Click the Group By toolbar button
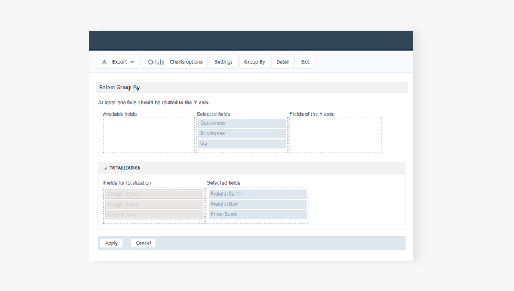The width and height of the screenshot is (514, 291). tap(255, 62)
